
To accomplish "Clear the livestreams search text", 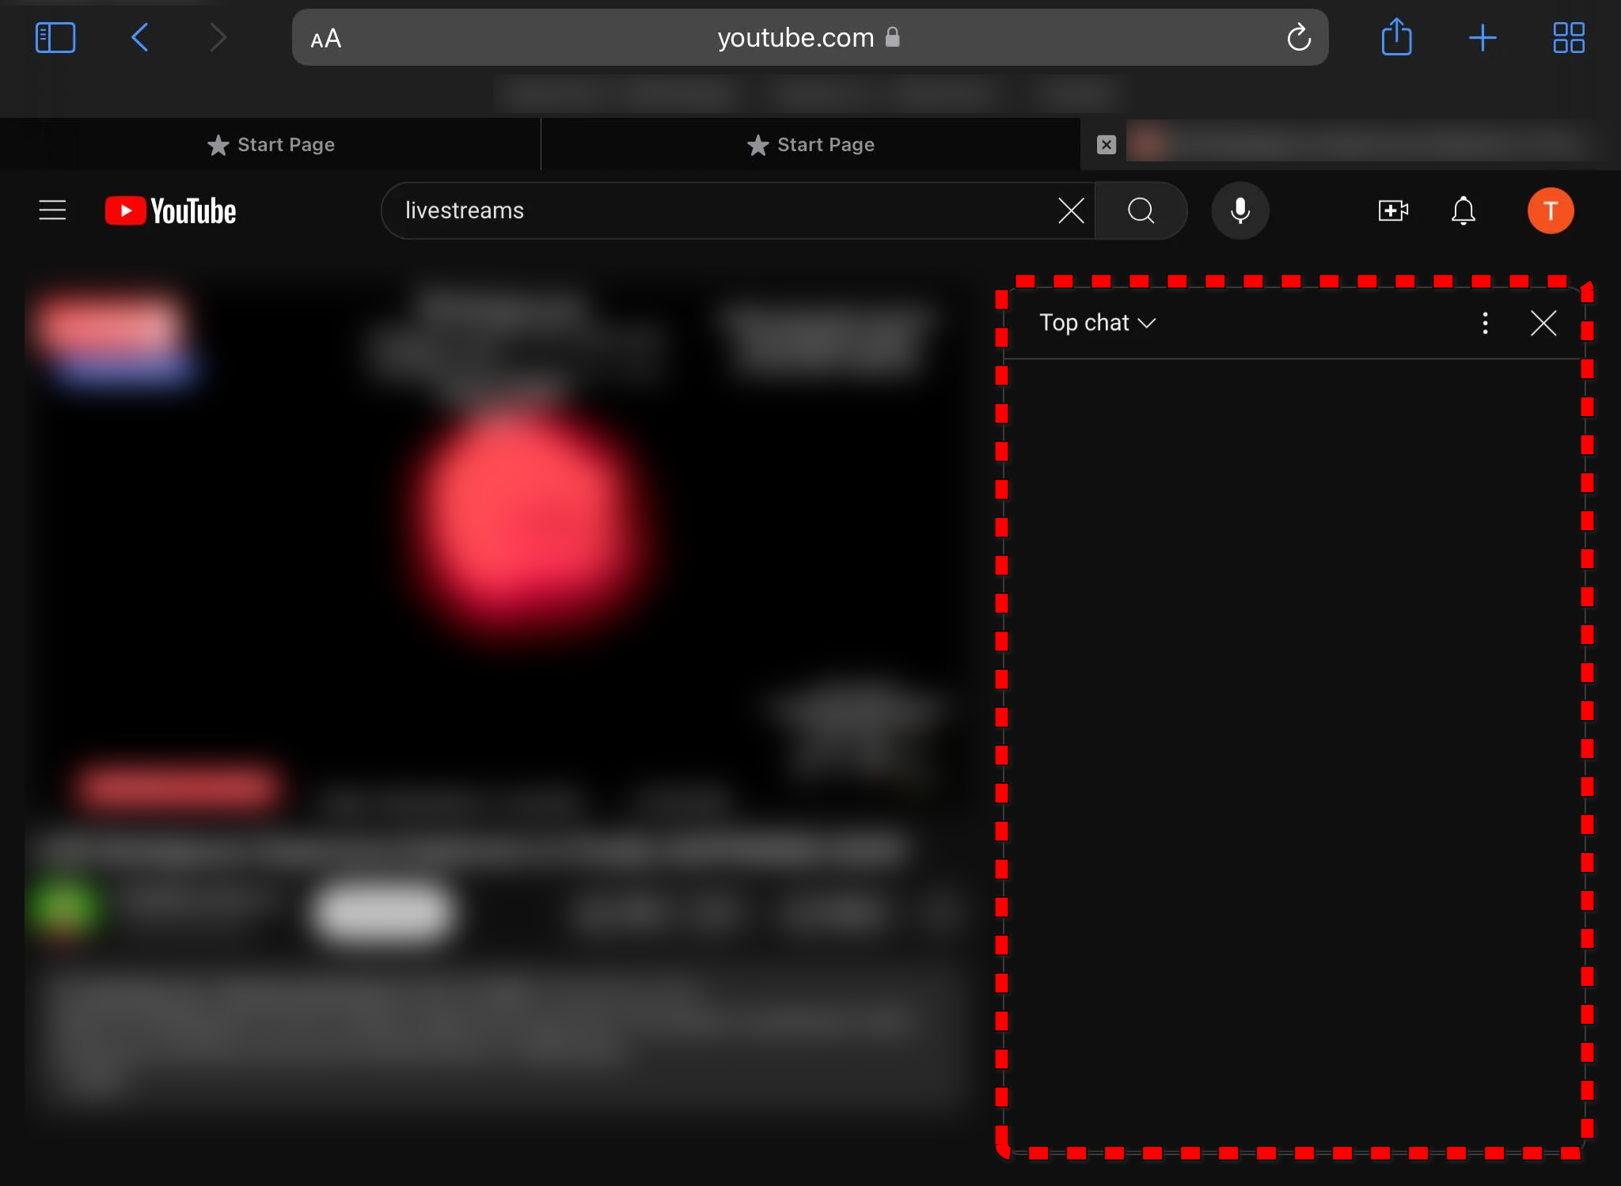I will [x=1070, y=210].
